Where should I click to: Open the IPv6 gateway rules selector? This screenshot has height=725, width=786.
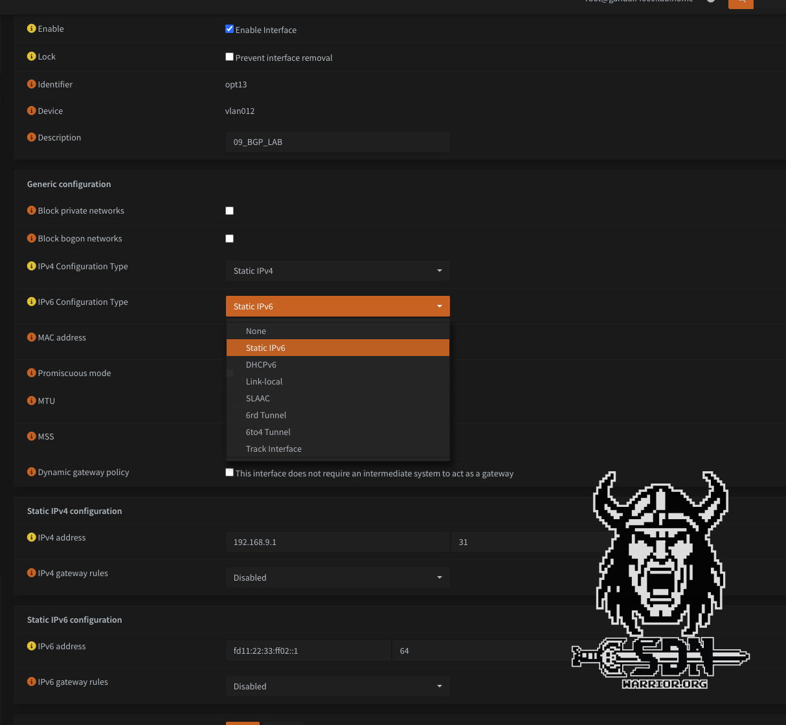click(337, 686)
